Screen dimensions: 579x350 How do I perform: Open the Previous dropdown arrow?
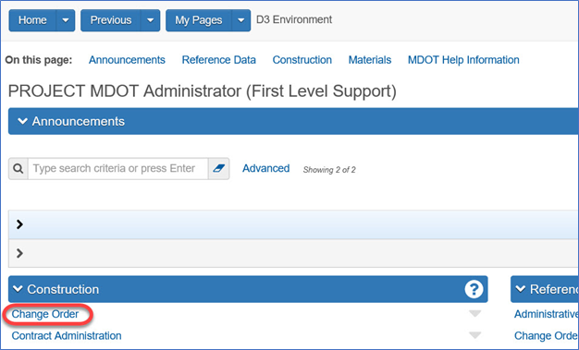point(150,20)
